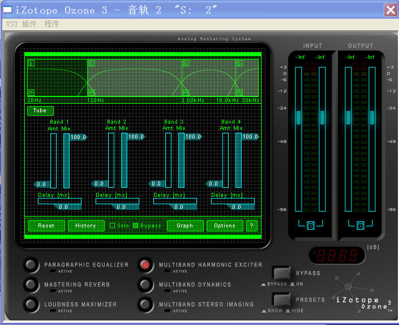This screenshot has width=399, height=325.
Task: Select the Multiband Harmonic Exciter module
Action: click(x=145, y=265)
